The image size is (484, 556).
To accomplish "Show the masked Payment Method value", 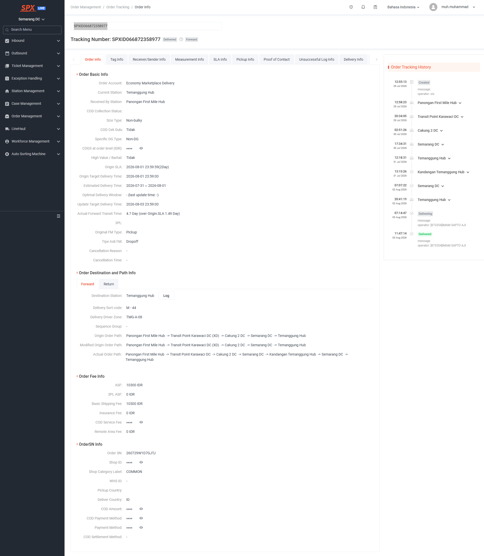I will click(141, 527).
